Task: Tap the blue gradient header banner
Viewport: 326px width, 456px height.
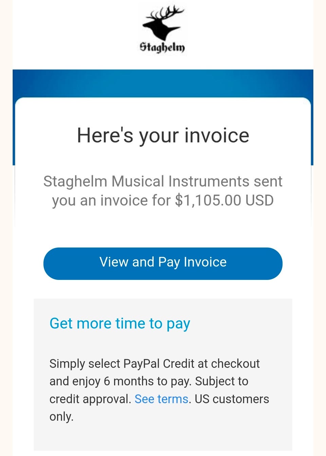Action: (163, 83)
